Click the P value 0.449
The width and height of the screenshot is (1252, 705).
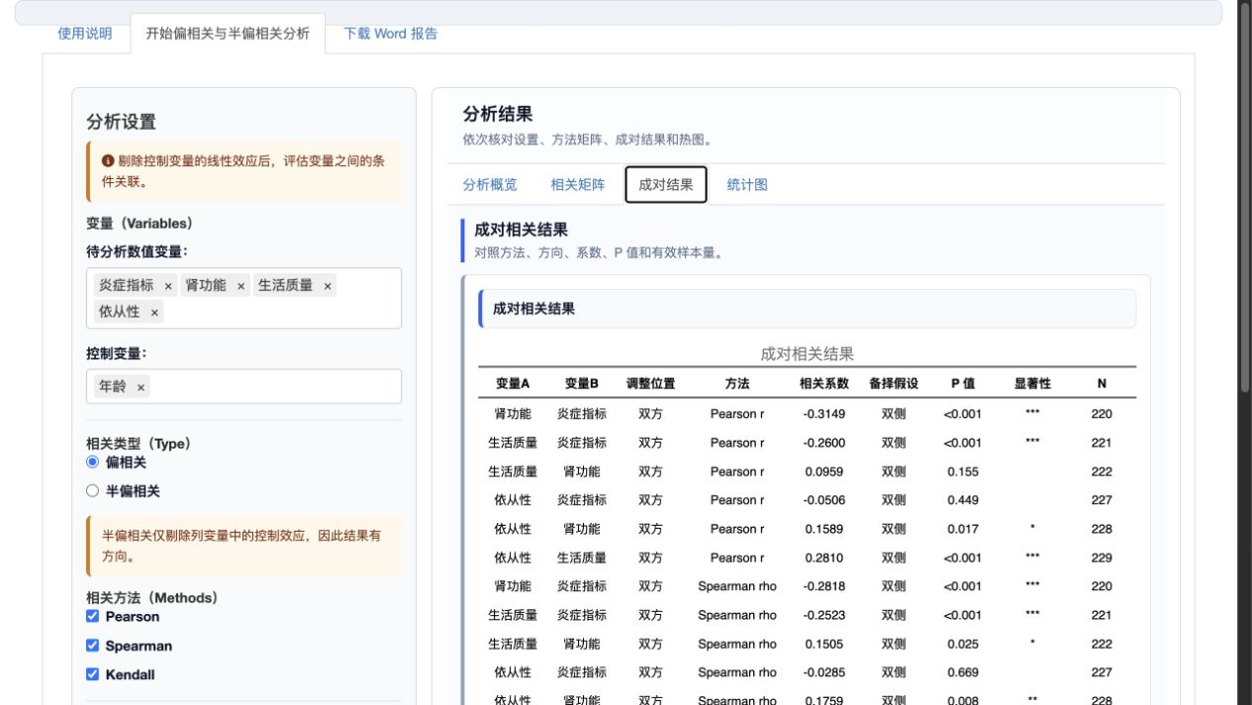pyautogui.click(x=963, y=500)
